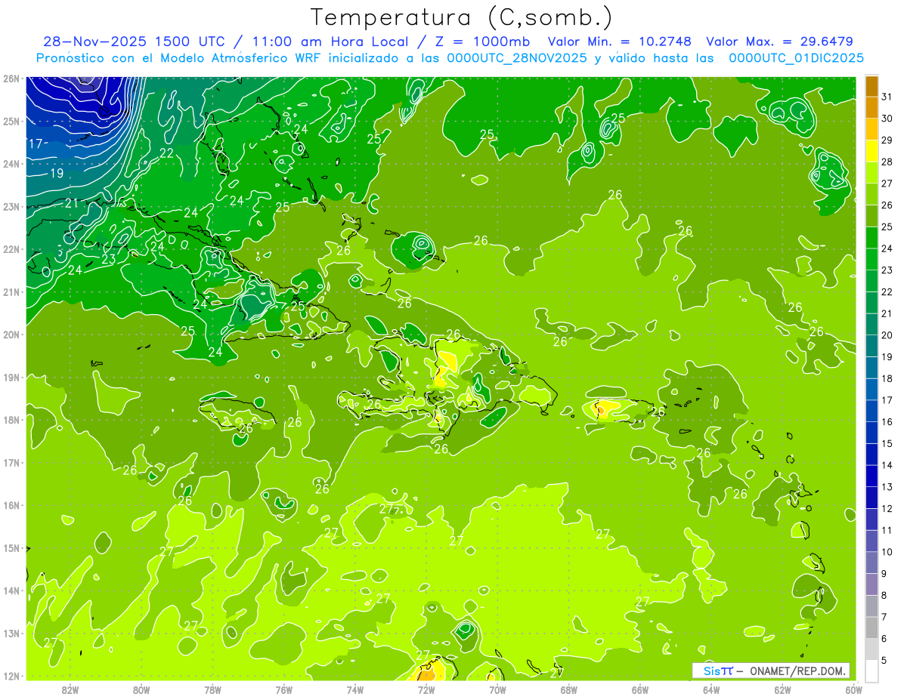Click the blue colorbar segment between 15 and 16
907x700 pixels.
tap(871, 433)
